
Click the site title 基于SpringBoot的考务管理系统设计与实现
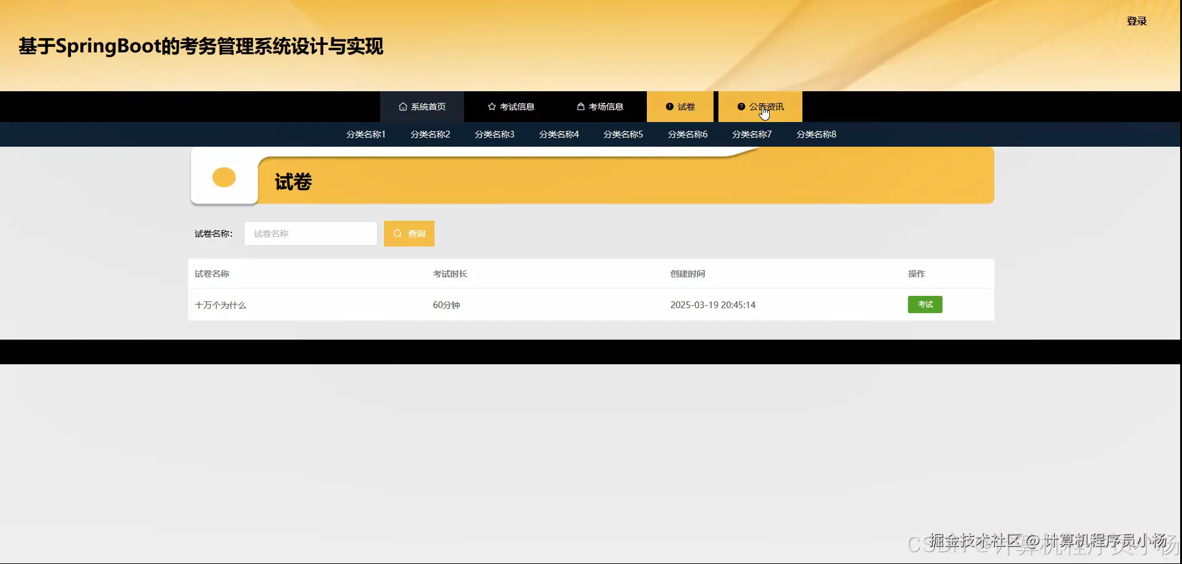(x=201, y=46)
